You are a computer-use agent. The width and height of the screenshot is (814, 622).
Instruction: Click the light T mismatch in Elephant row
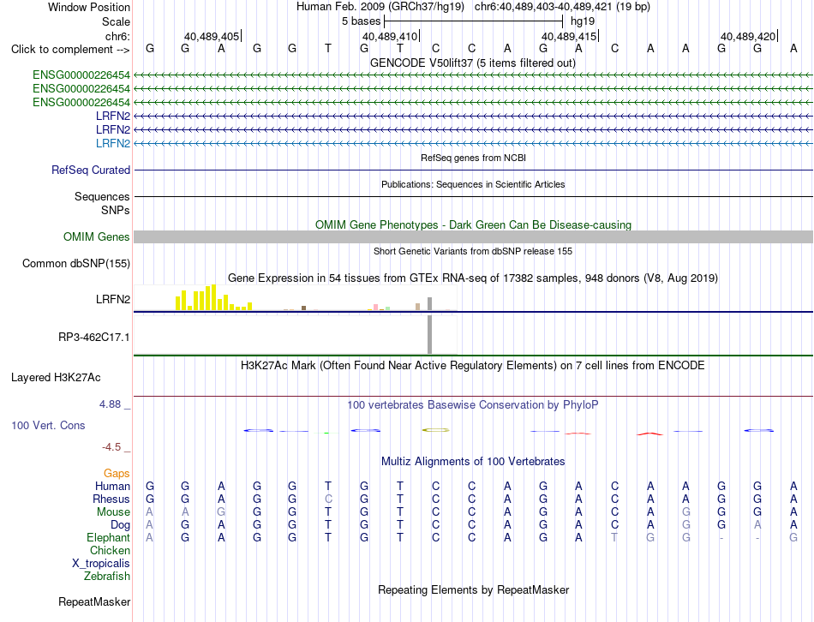614,537
